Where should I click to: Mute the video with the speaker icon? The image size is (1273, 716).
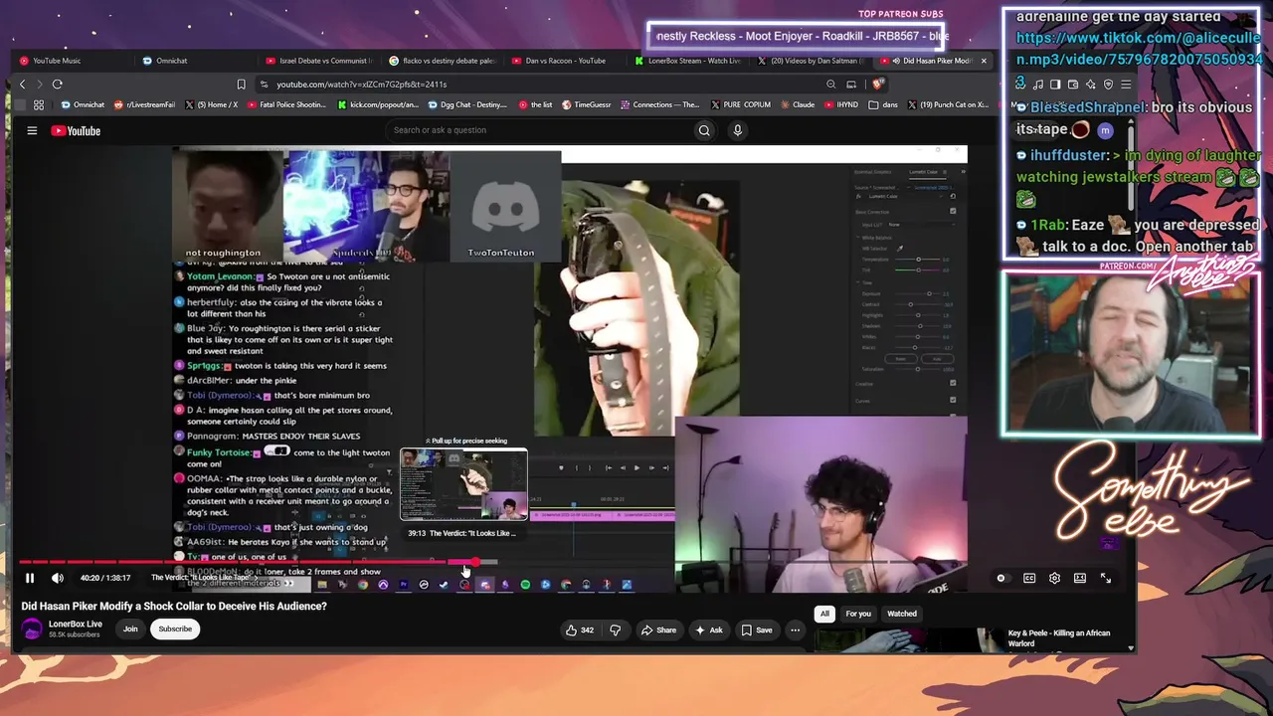click(58, 578)
